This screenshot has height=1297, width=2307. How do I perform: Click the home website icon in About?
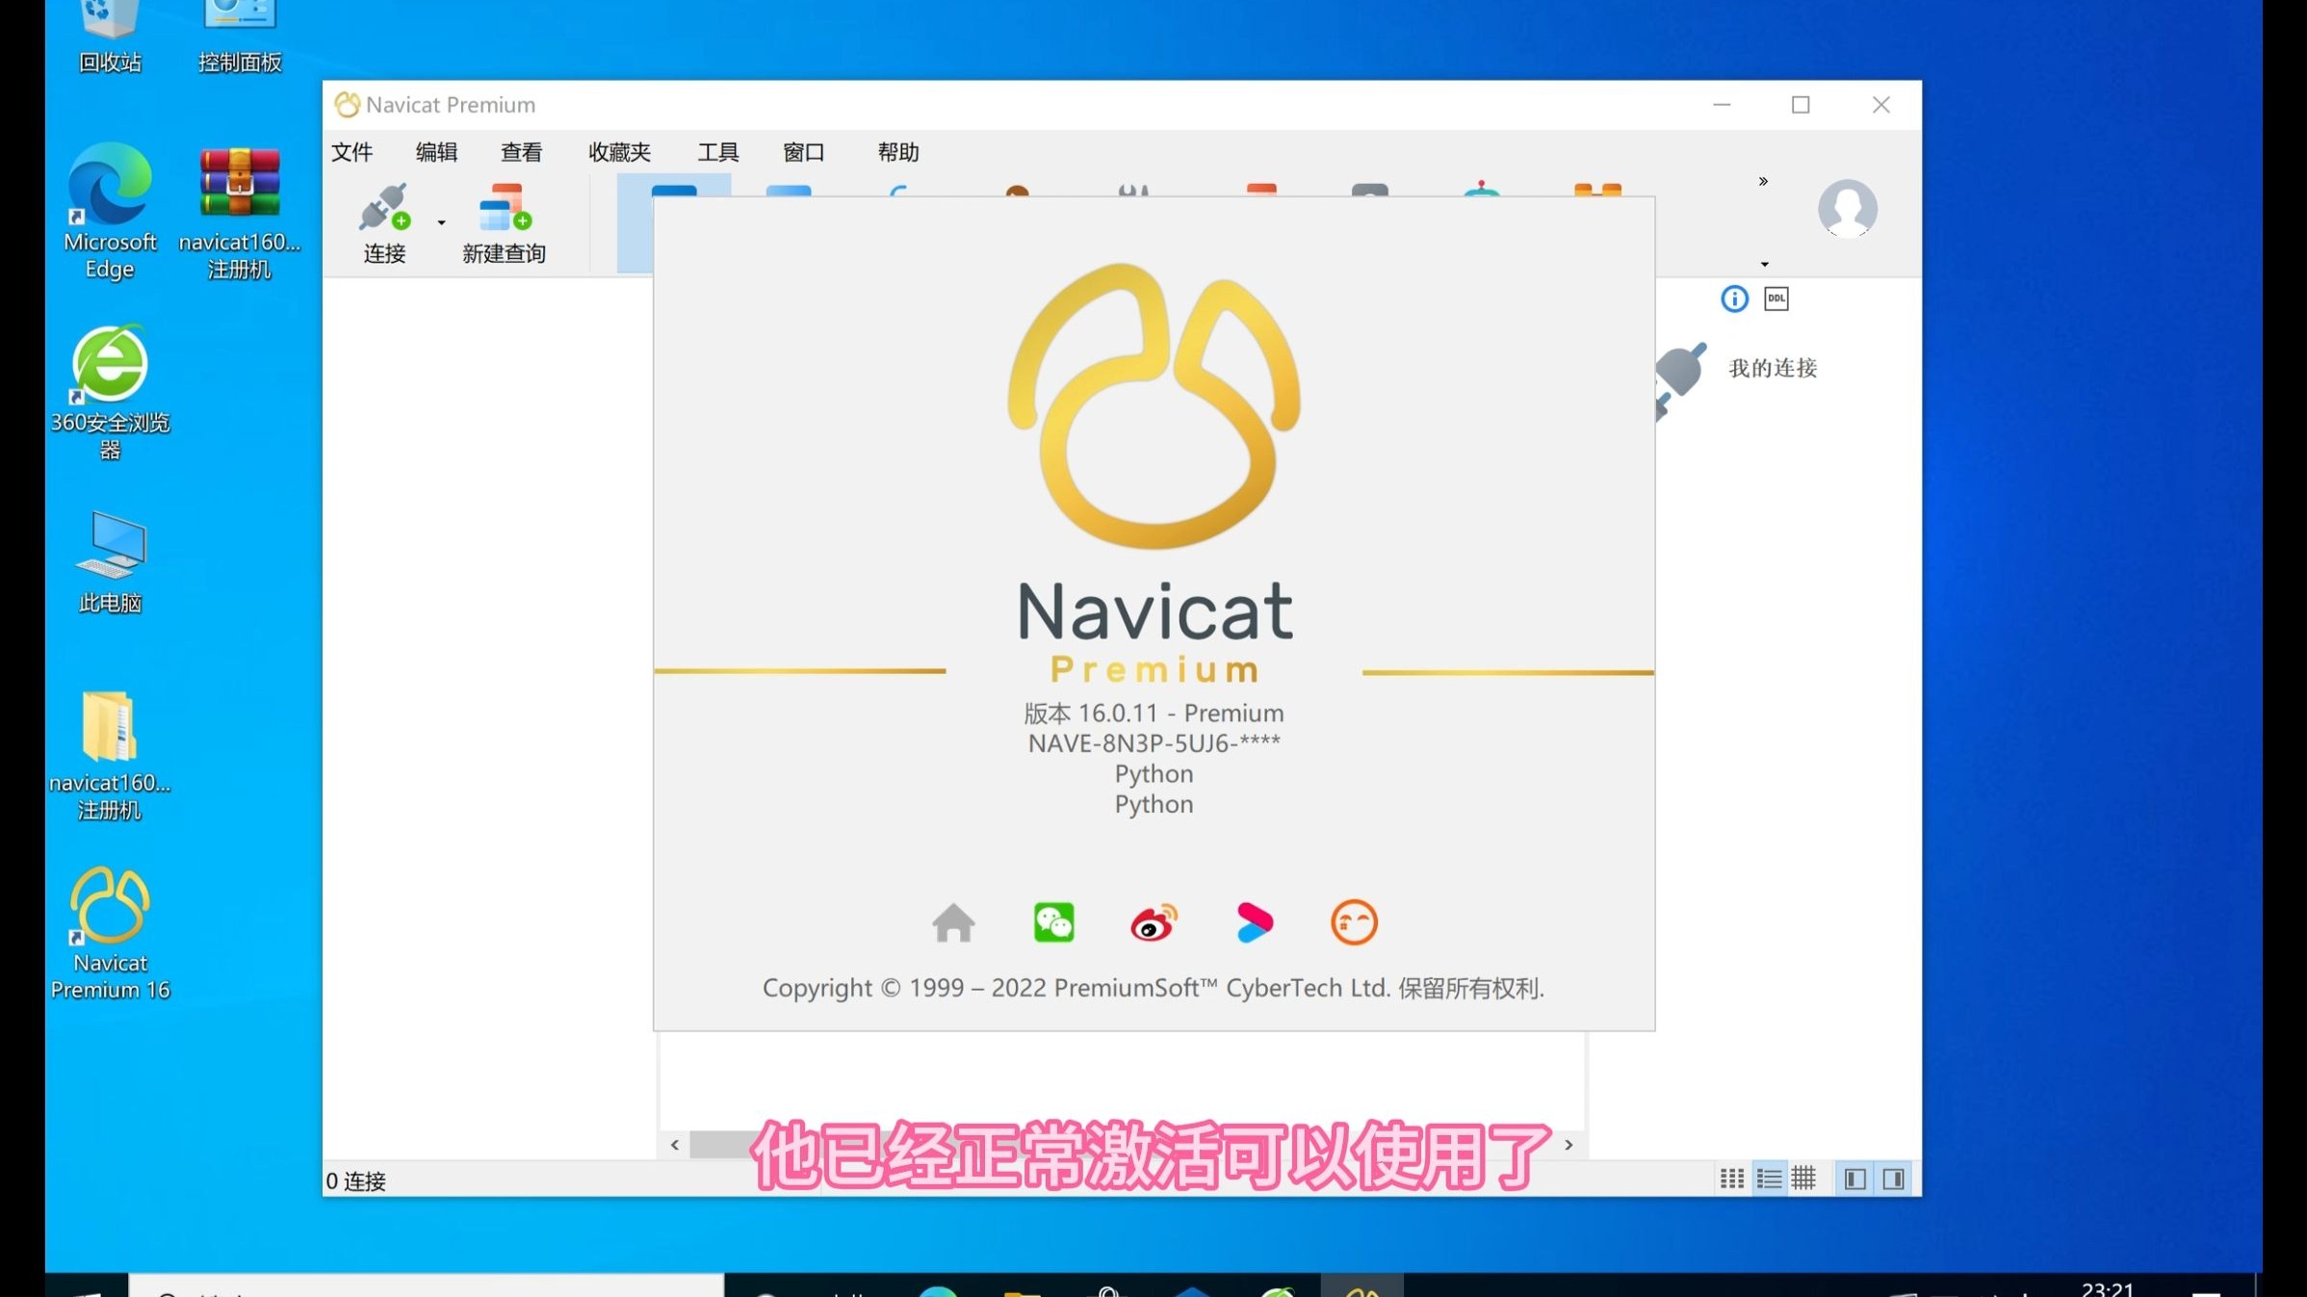tap(953, 922)
